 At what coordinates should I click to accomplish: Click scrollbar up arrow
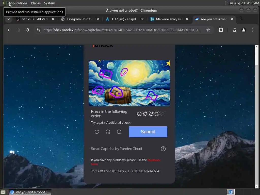256,46
